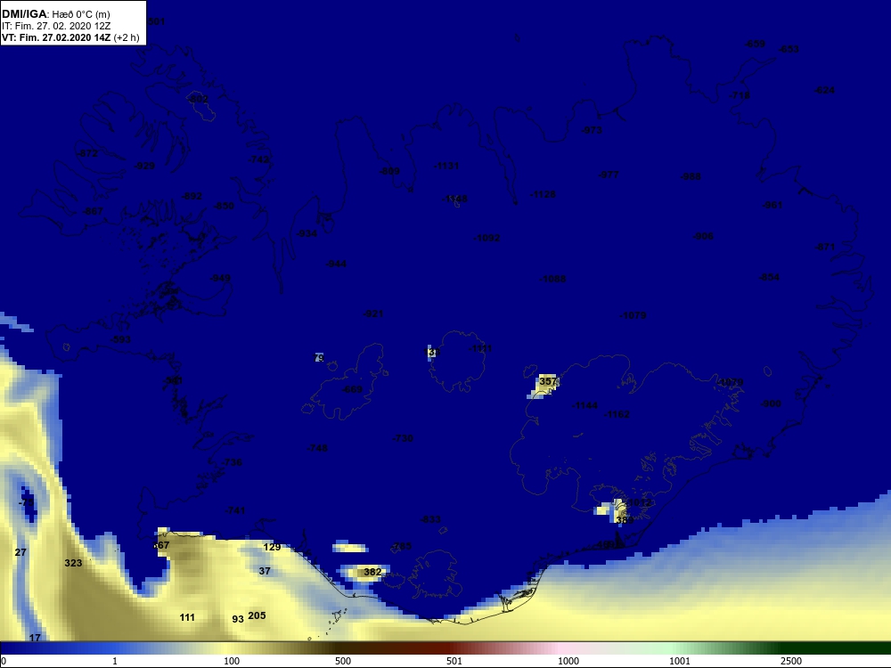Click the map value '-977'
Viewport: 891px width, 668px height.
(x=609, y=175)
